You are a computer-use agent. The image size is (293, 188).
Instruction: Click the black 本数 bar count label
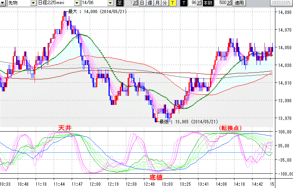207,3
